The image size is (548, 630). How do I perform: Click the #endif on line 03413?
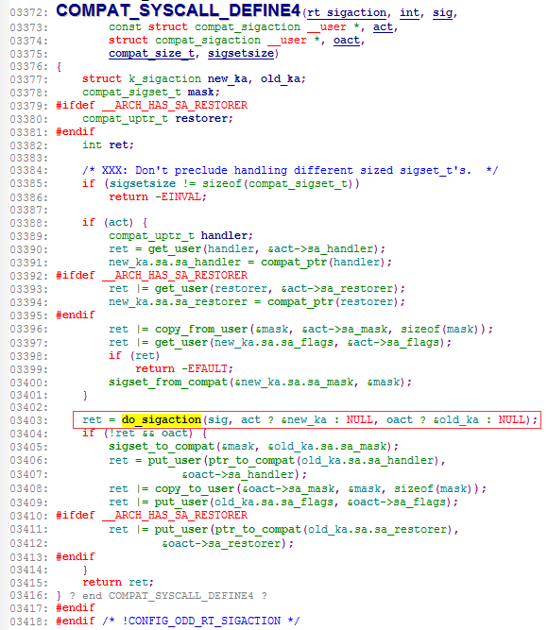point(76,556)
